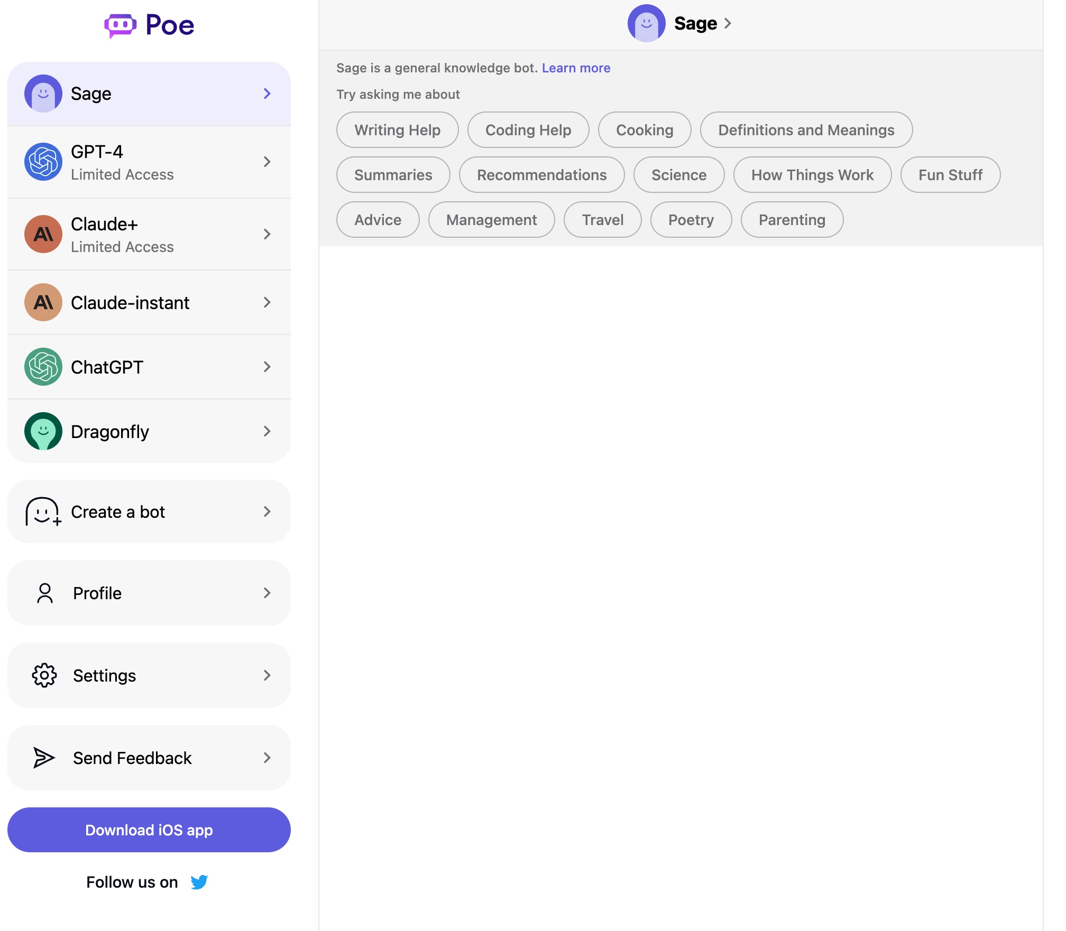Click the Claude-instant tan avatar icon
Image resolution: width=1066 pixels, height=931 pixels.
click(x=43, y=302)
